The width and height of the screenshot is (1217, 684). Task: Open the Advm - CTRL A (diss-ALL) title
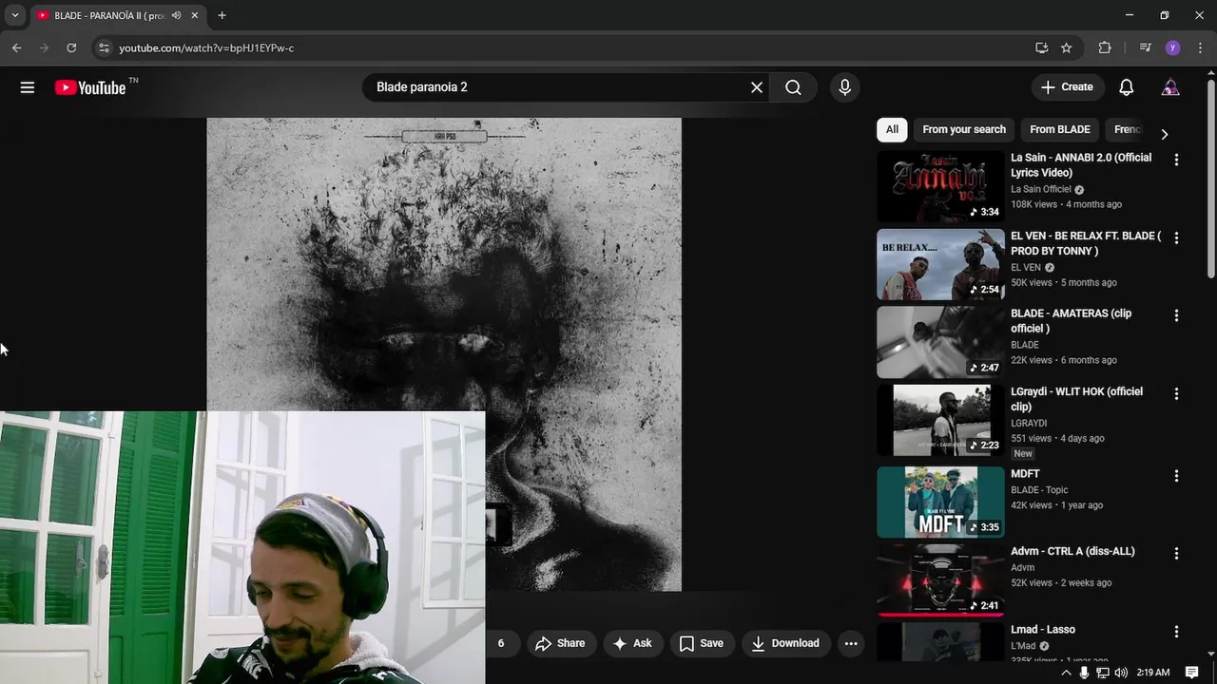1072,551
